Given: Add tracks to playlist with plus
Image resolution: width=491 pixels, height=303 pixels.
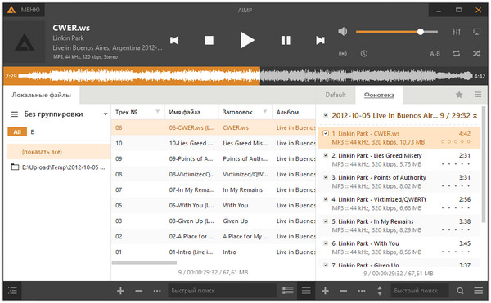Looking at the screenshot, I should [x=325, y=291].
